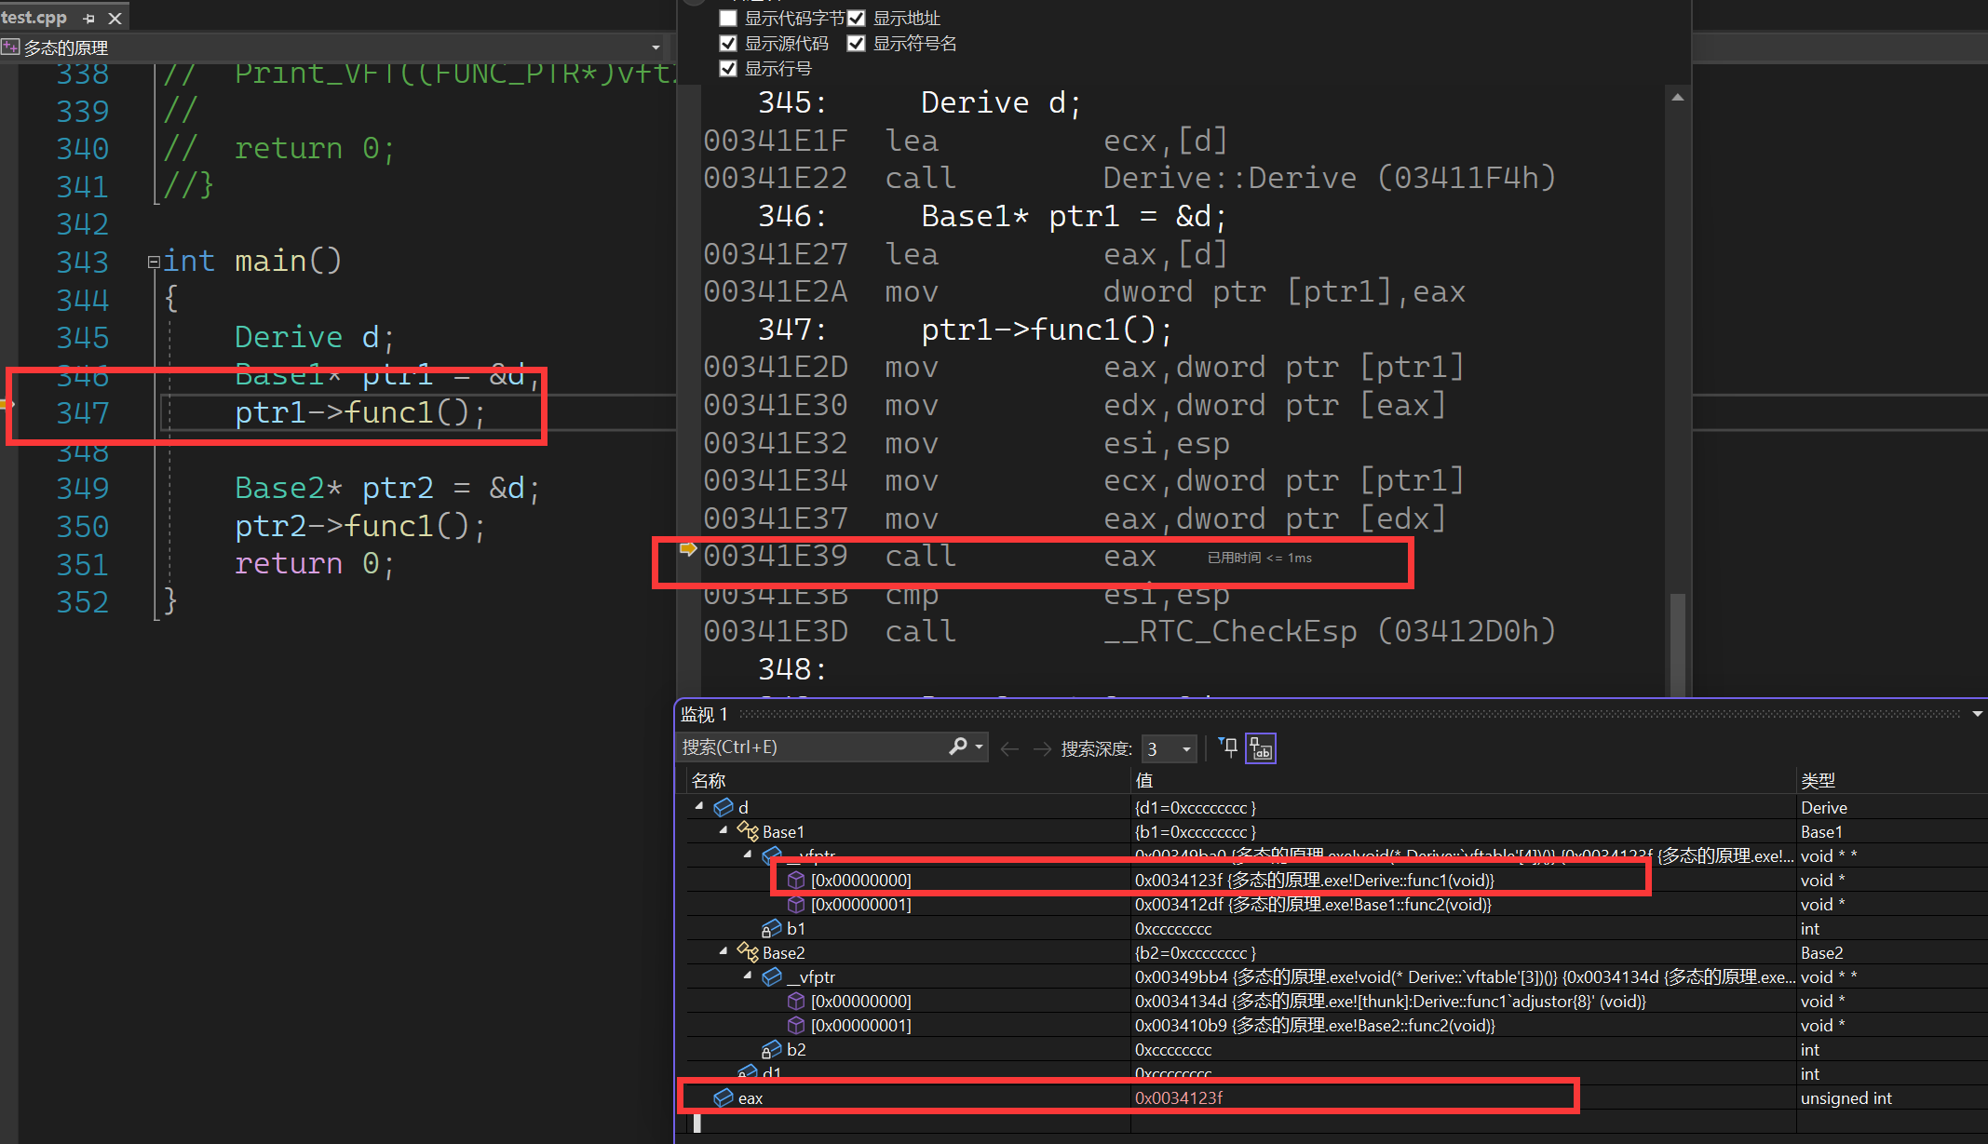Toggle the 显示符号名 checkbox
This screenshot has height=1144, width=1988.
[856, 43]
